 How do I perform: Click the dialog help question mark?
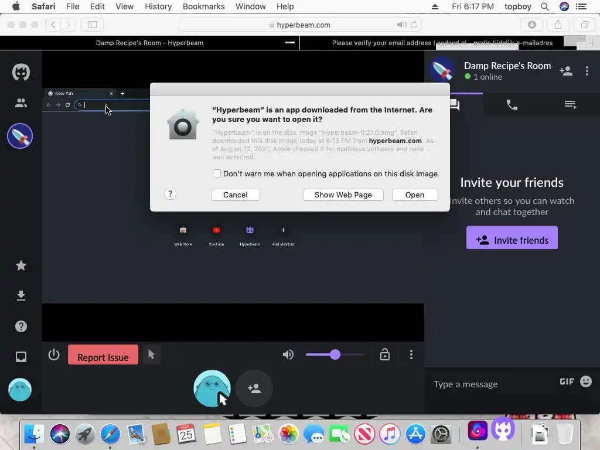click(x=171, y=194)
